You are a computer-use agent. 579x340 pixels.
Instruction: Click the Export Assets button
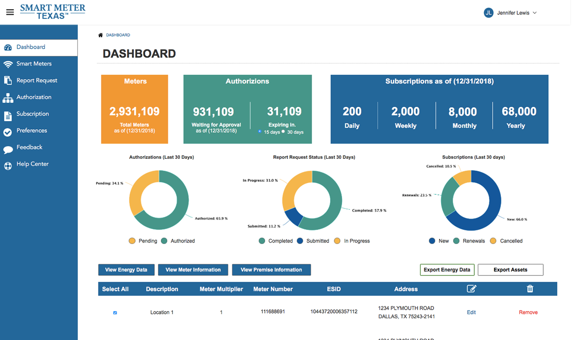pos(510,270)
